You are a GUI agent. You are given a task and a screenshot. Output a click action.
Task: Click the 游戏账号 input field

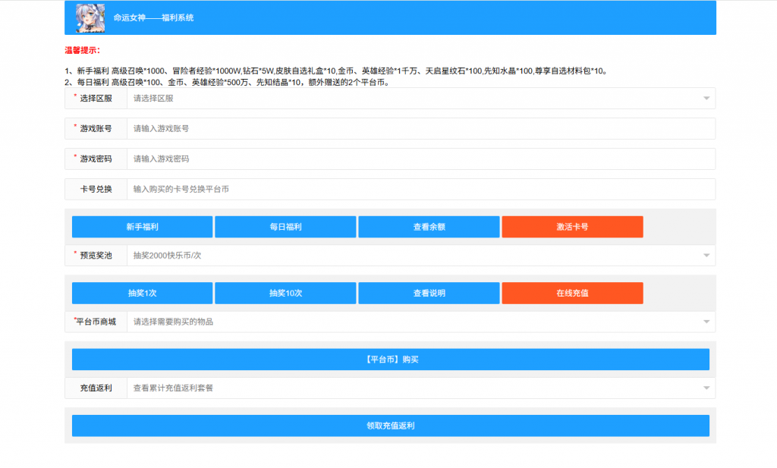(420, 129)
